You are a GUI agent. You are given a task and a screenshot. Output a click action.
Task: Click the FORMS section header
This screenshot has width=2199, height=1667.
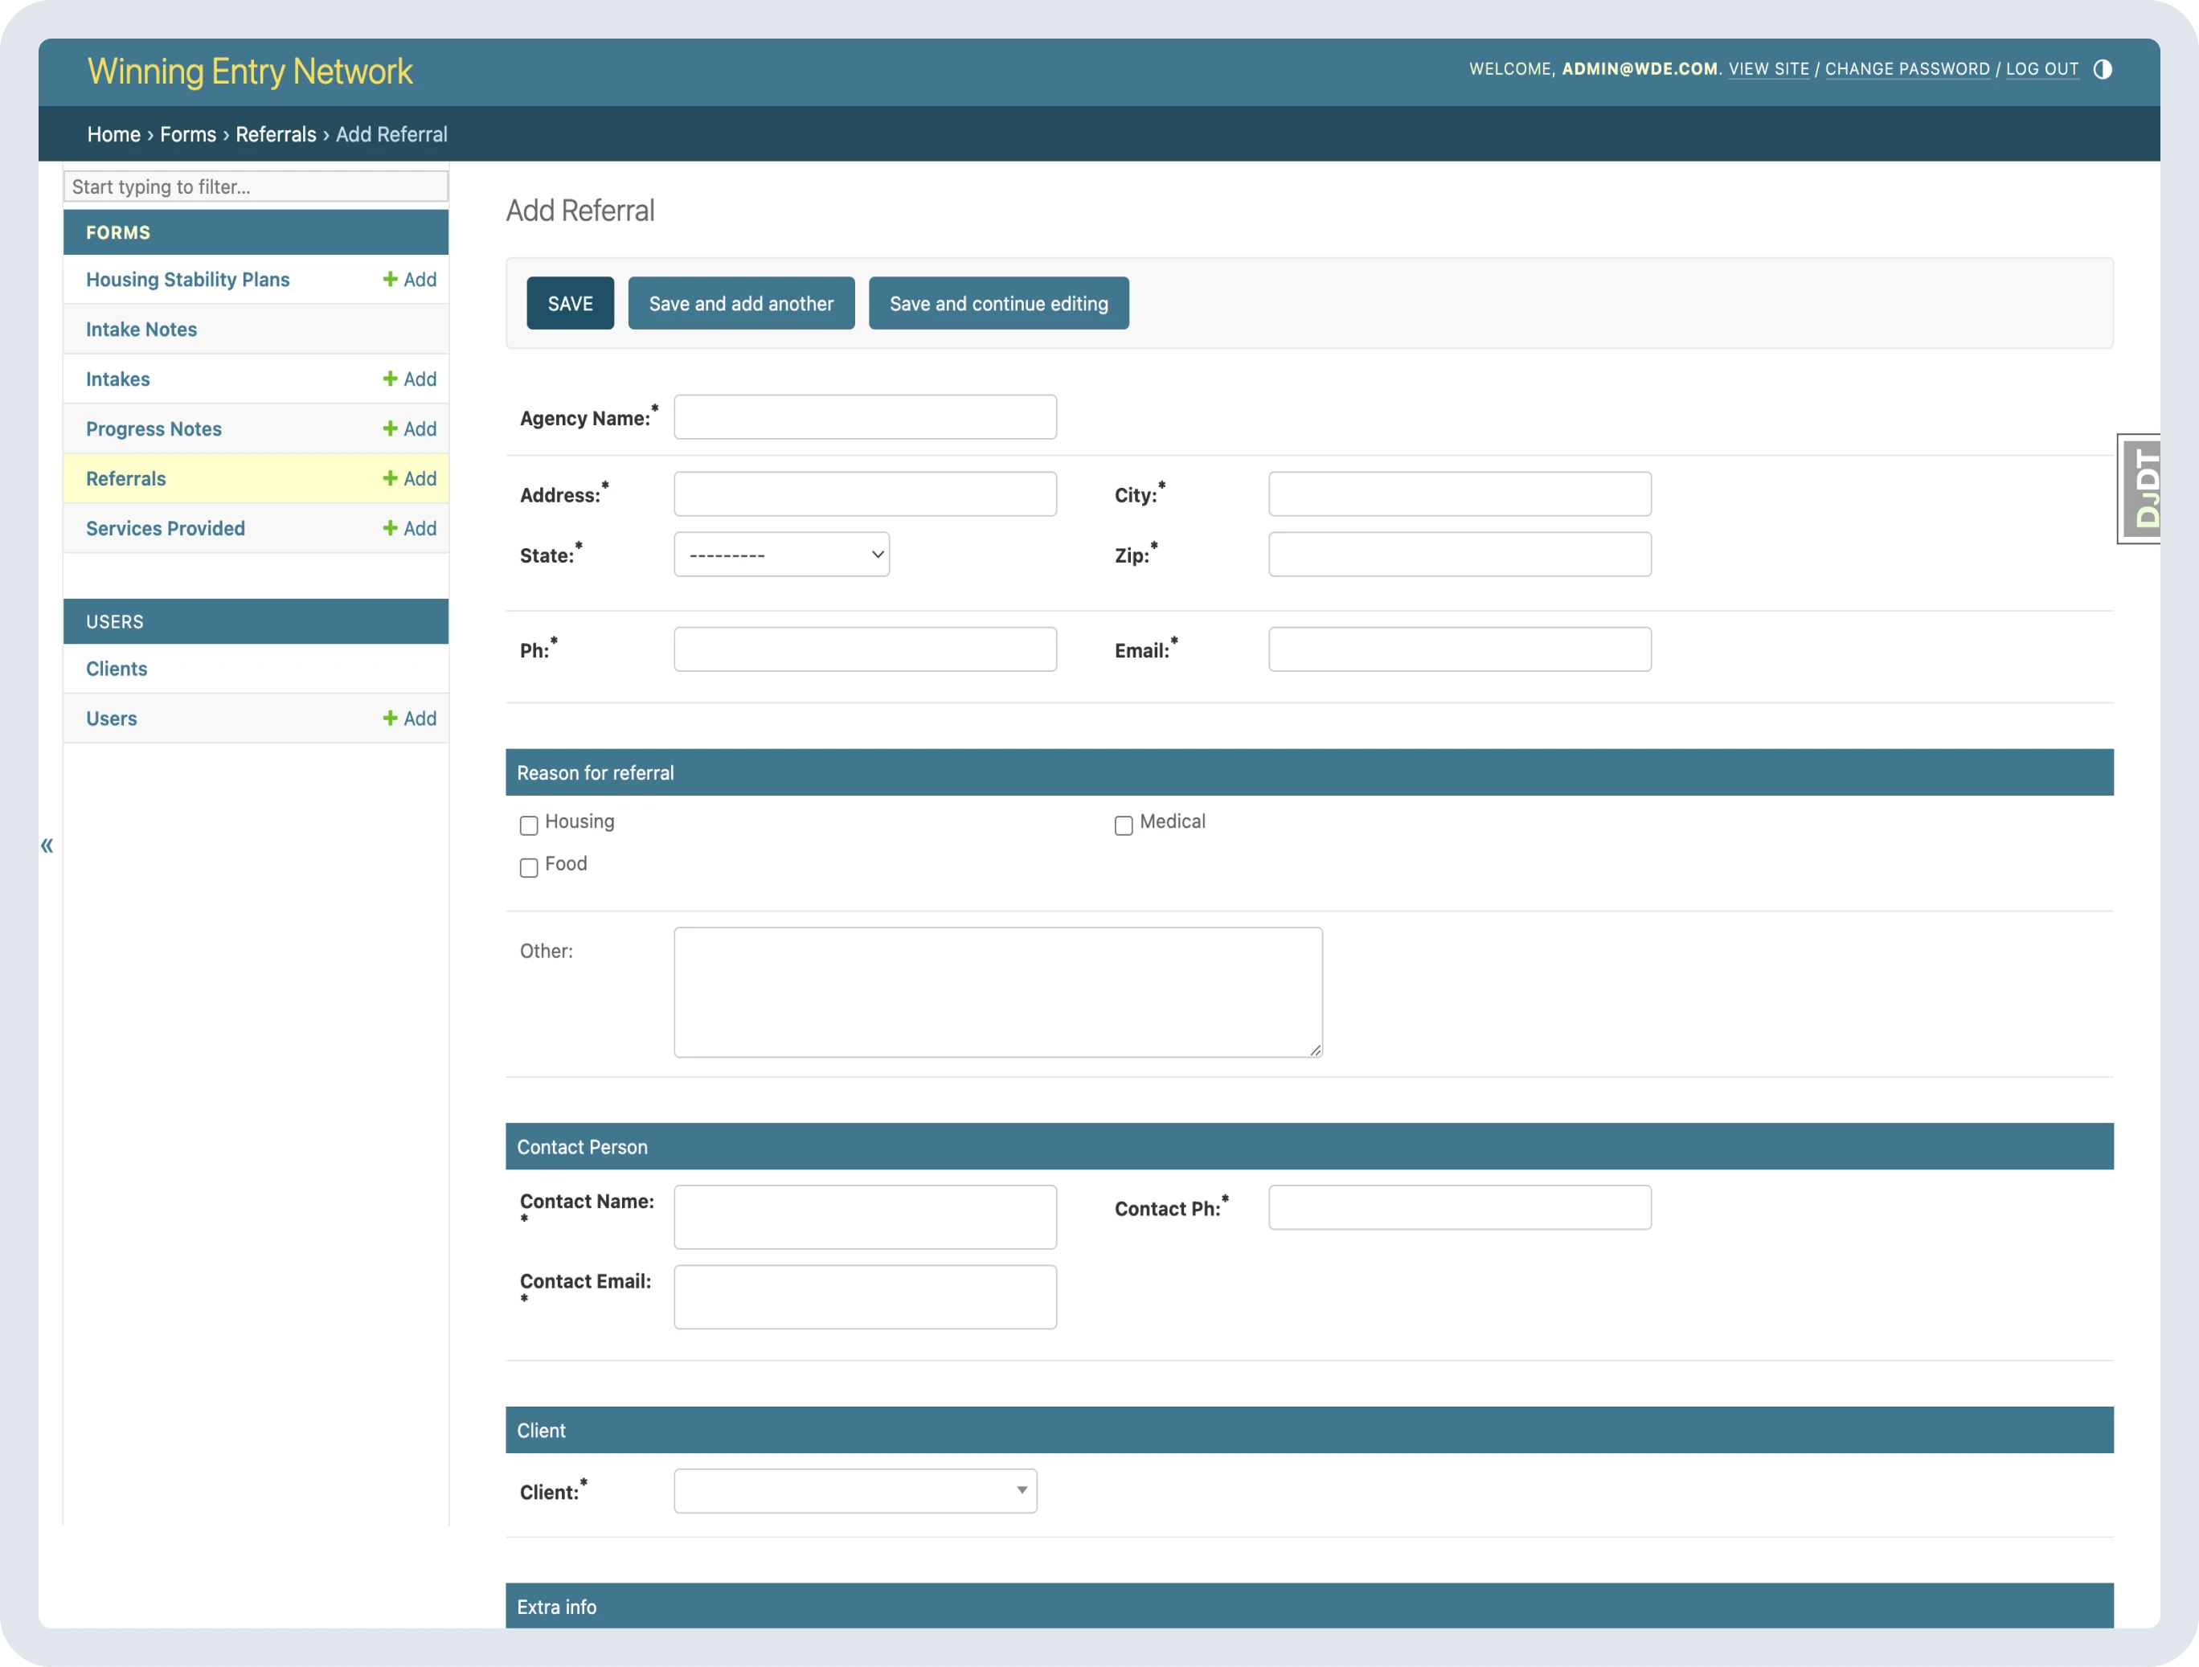[256, 231]
